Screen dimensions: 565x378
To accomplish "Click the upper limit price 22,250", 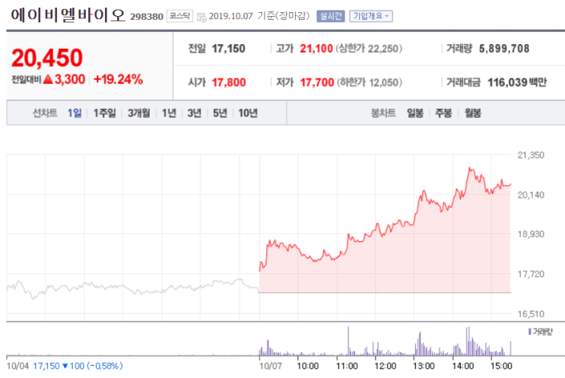I will click(382, 49).
